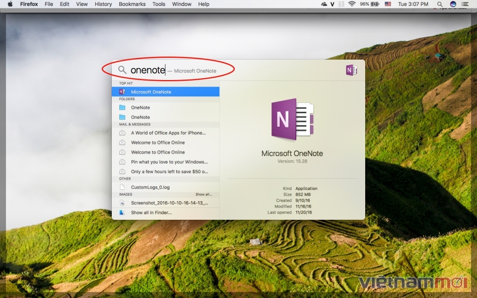Open the Bookmarks menu
Image resolution: width=477 pixels, height=298 pixels.
coord(132,4)
